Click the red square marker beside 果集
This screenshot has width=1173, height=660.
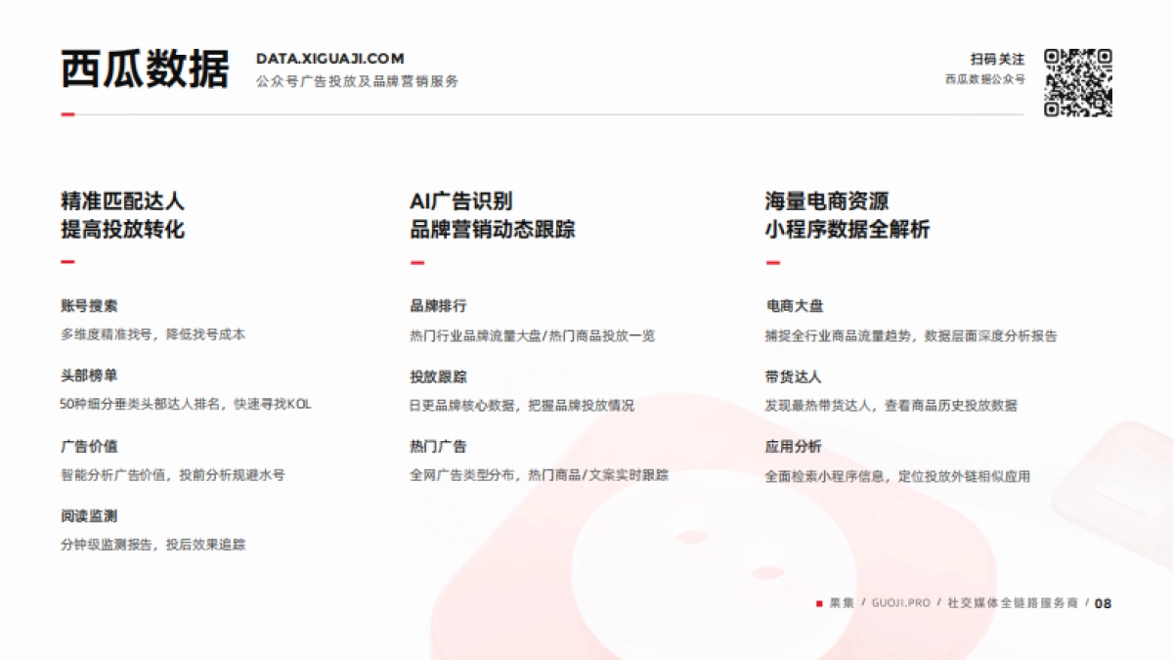click(x=818, y=604)
